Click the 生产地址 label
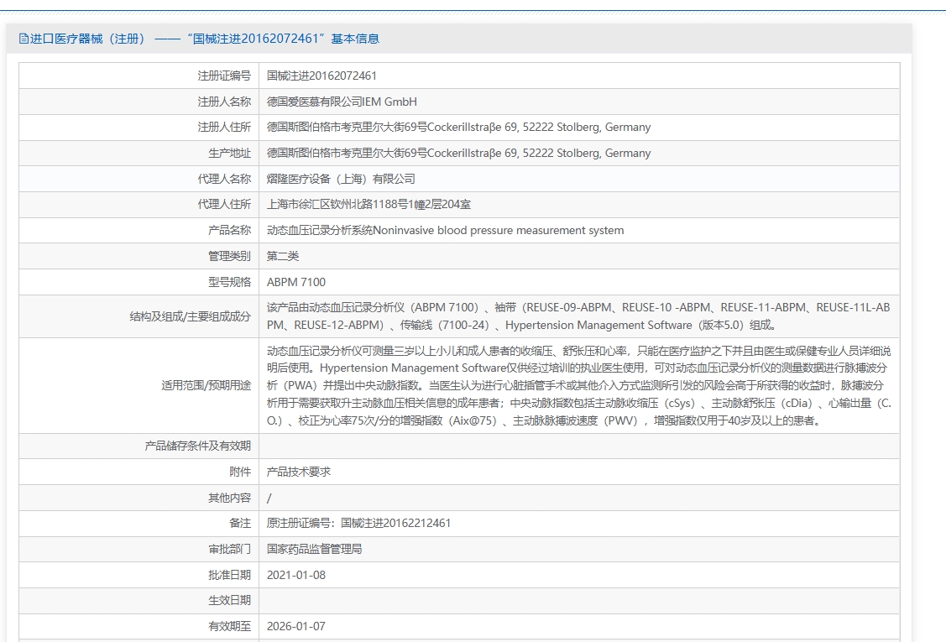This screenshot has width=946, height=642. [x=229, y=154]
